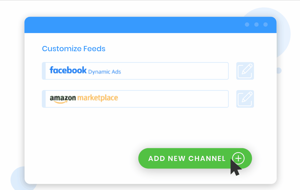Click the edit pencil icon for Amazon feed

245,99
